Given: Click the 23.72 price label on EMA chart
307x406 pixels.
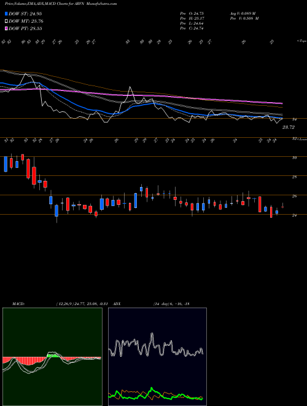Looking at the screenshot, I should 289,127.
